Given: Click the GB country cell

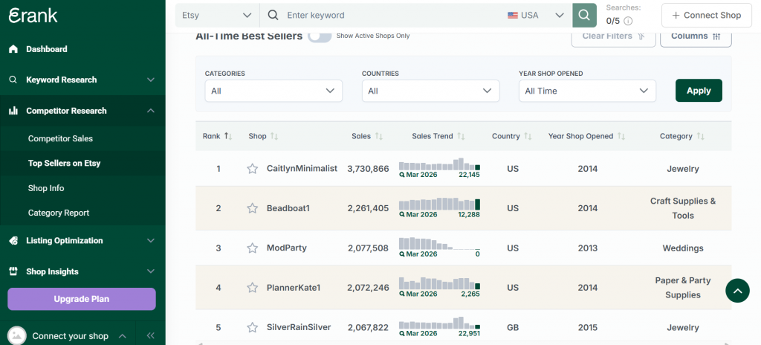Looking at the screenshot, I should tap(513, 327).
